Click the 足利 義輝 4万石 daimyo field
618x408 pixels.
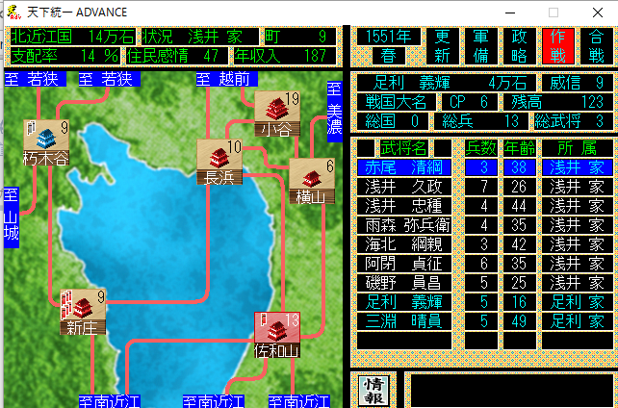pyautogui.click(x=447, y=83)
